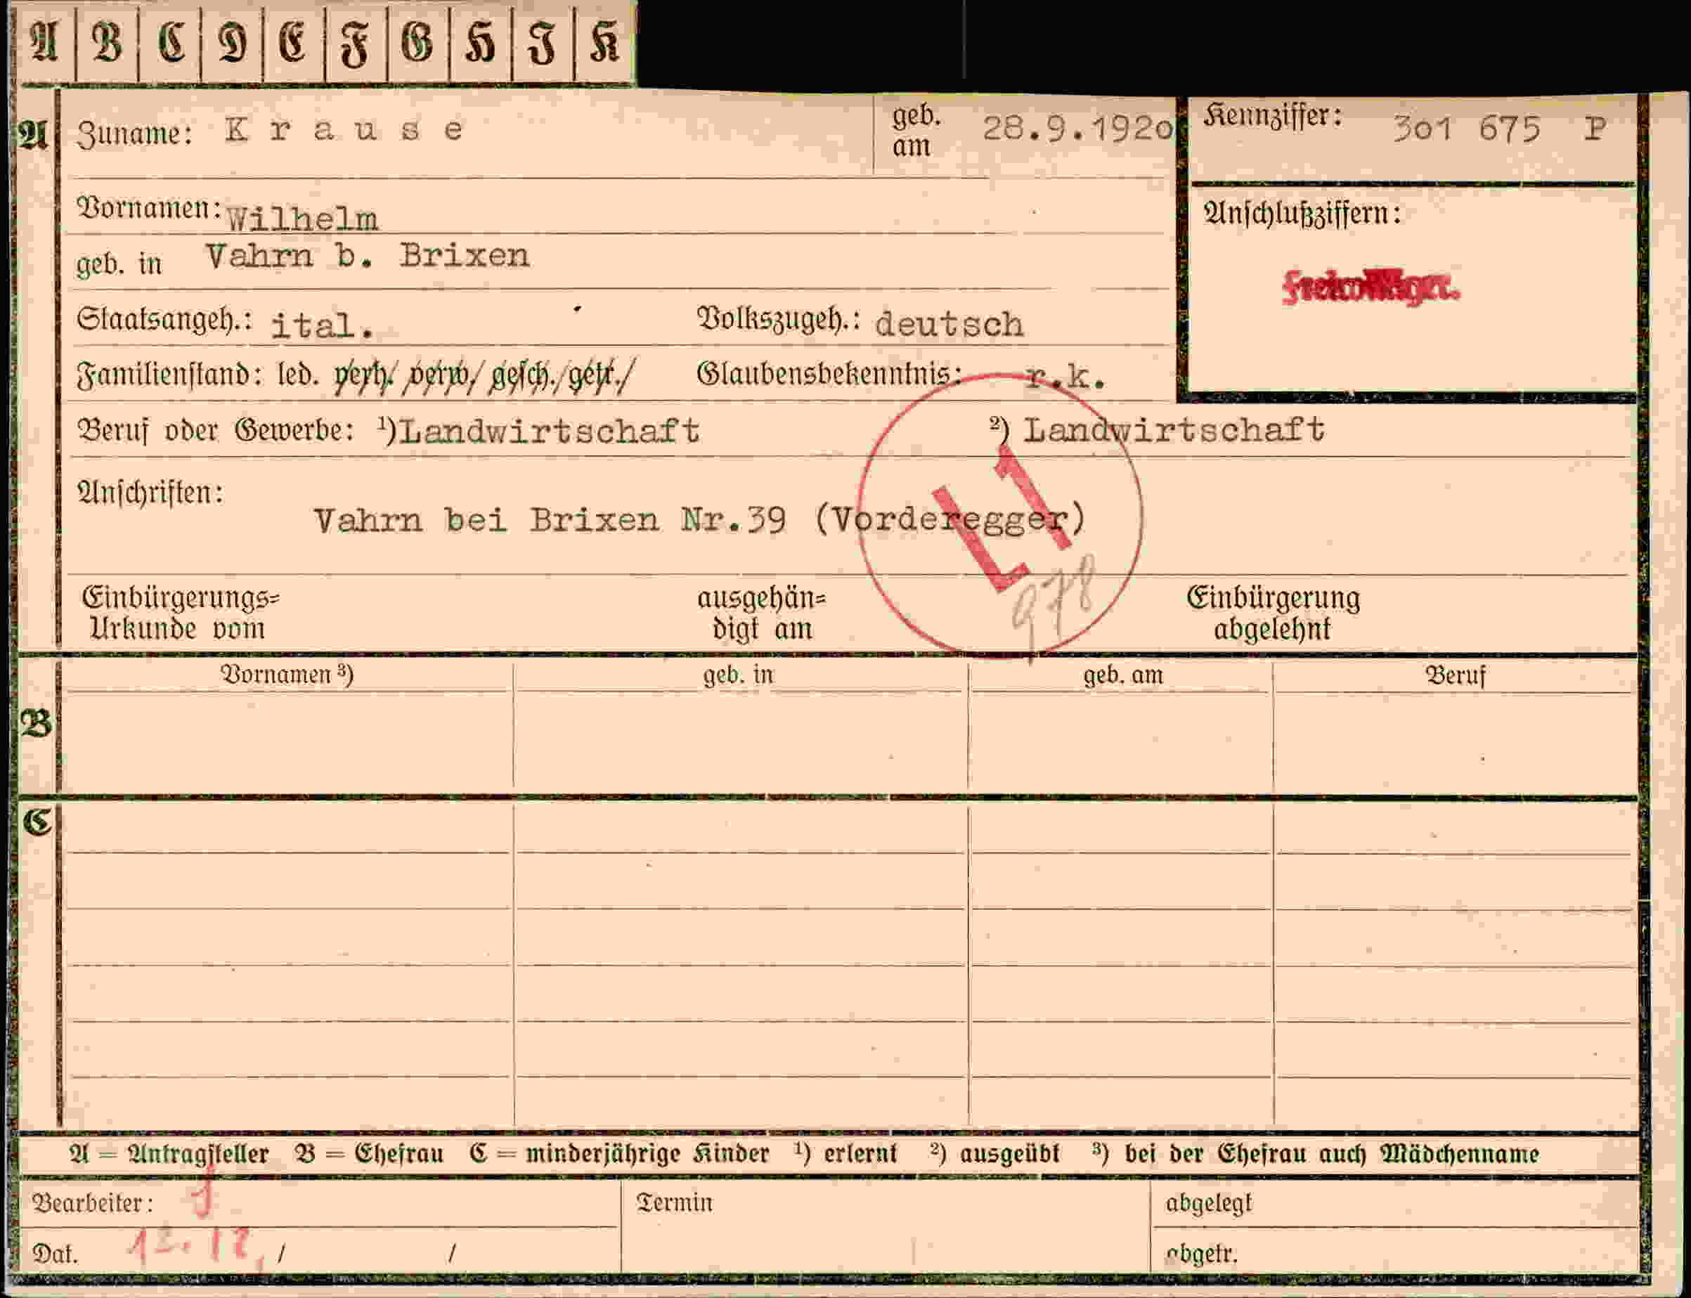Image resolution: width=1691 pixels, height=1298 pixels.
Task: Click the 'Bearbeiter:' label
Action: (93, 1203)
